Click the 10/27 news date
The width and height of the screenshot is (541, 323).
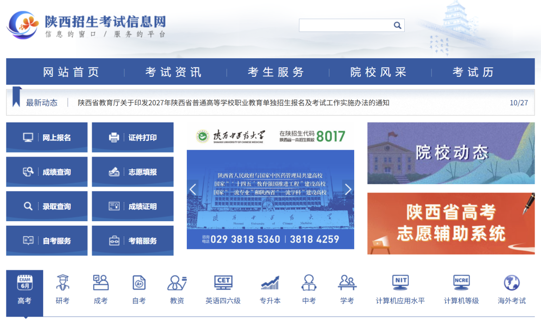[518, 103]
